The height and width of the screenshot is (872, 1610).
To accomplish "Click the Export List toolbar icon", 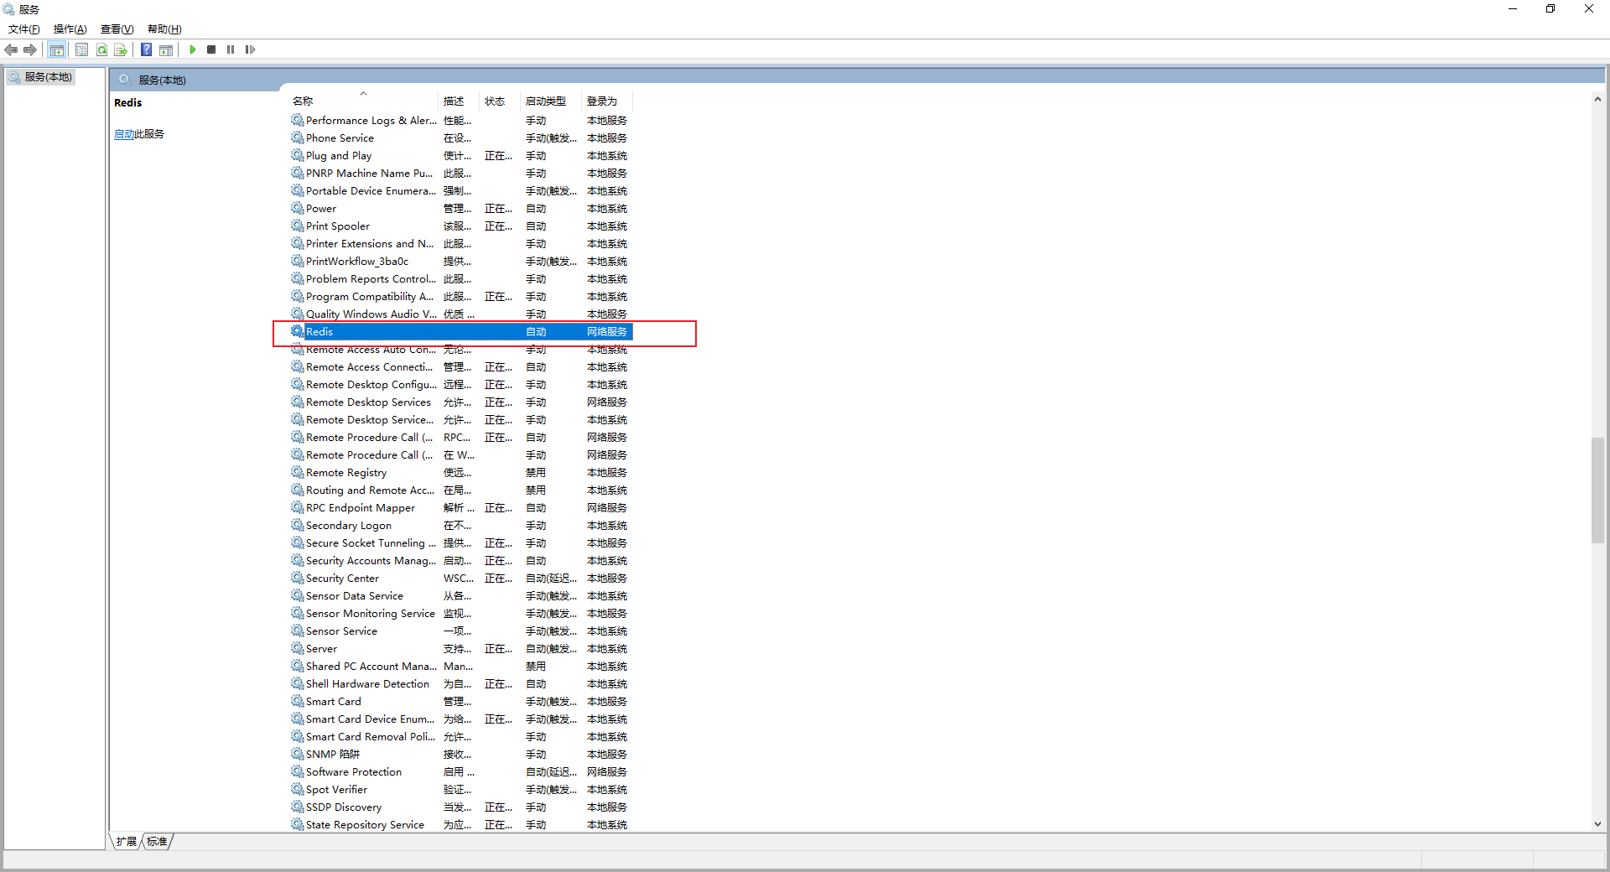I will [121, 50].
